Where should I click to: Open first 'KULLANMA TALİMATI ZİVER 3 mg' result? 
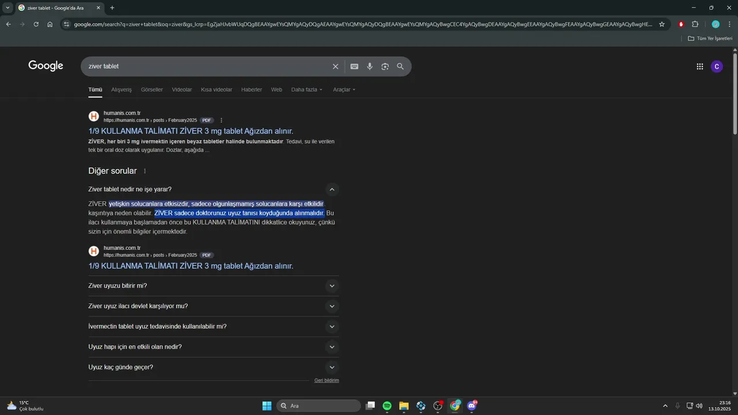click(191, 131)
